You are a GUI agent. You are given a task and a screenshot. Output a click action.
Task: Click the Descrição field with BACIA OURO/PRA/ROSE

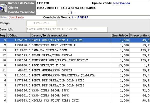67,30
